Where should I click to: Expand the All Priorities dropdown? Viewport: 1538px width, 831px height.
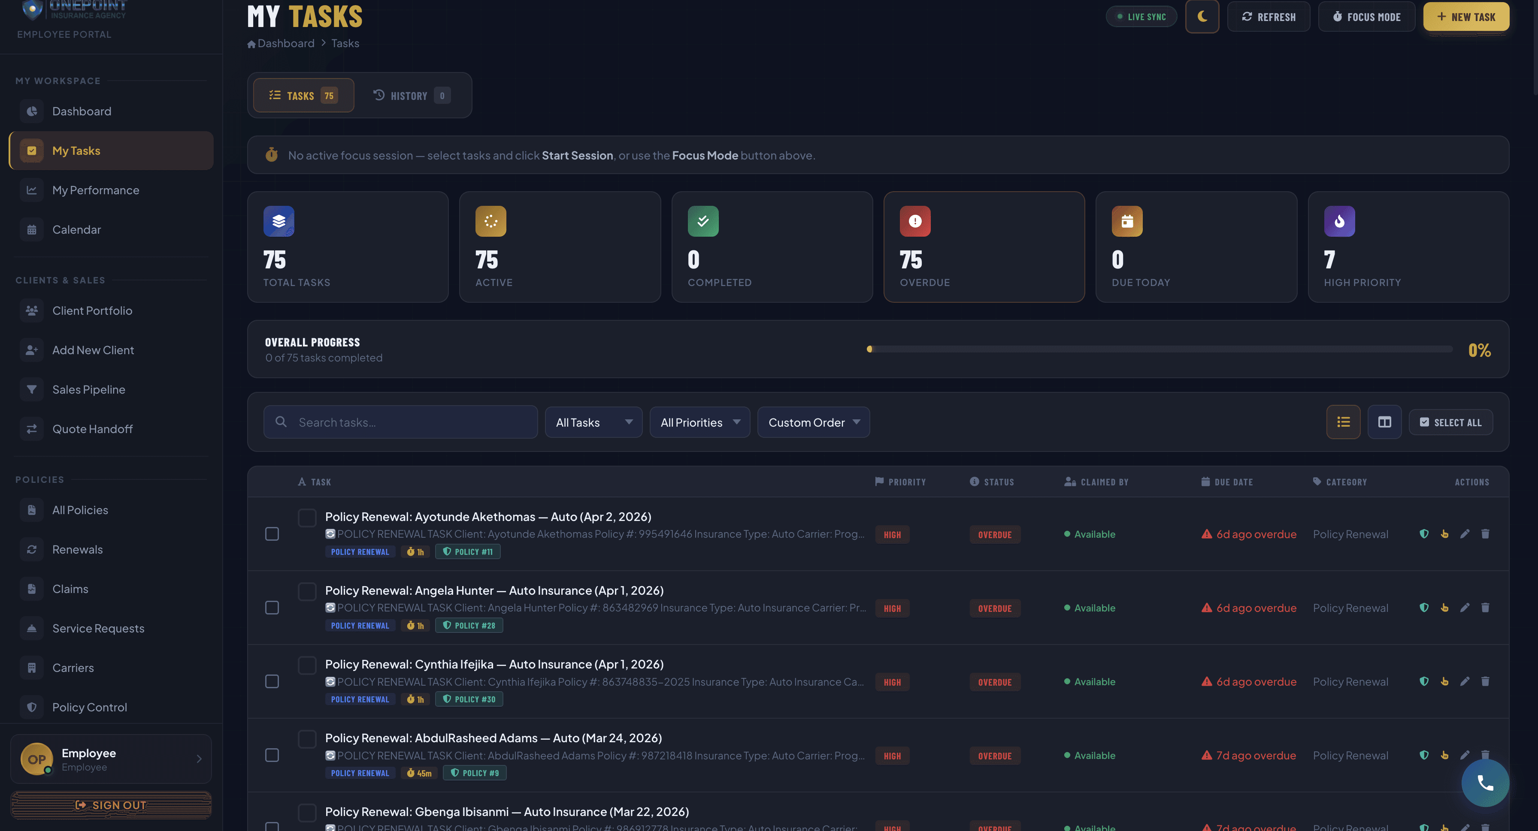[699, 422]
